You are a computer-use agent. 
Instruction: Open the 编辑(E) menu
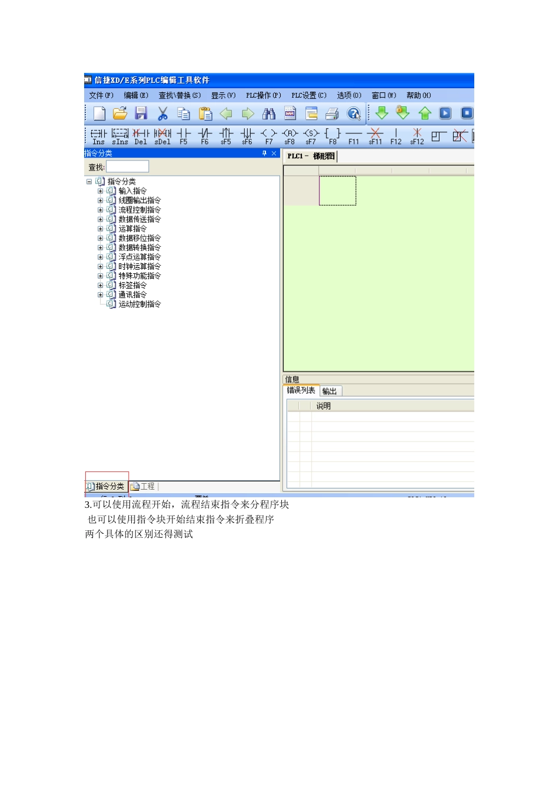point(136,95)
